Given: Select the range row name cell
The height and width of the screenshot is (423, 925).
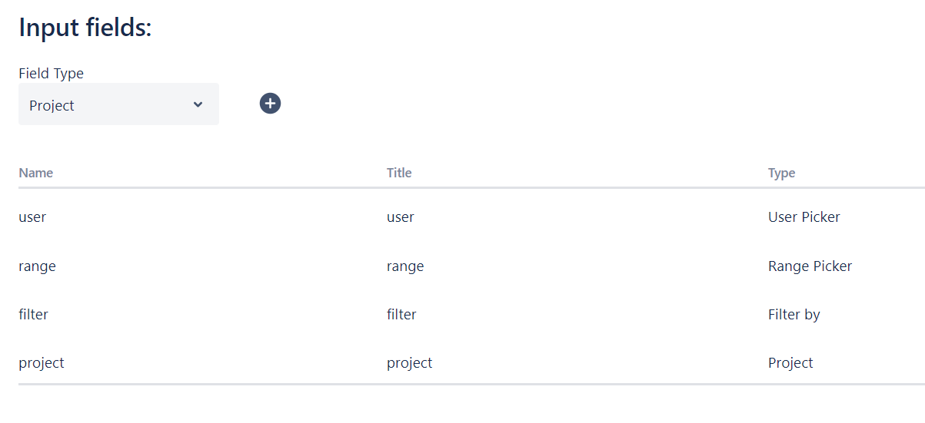Looking at the screenshot, I should (x=37, y=266).
